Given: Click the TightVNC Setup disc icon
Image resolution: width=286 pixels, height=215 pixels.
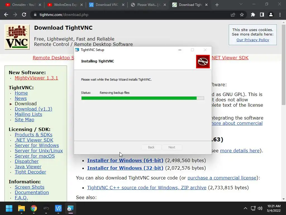Looking at the screenshot, I should [203, 62].
